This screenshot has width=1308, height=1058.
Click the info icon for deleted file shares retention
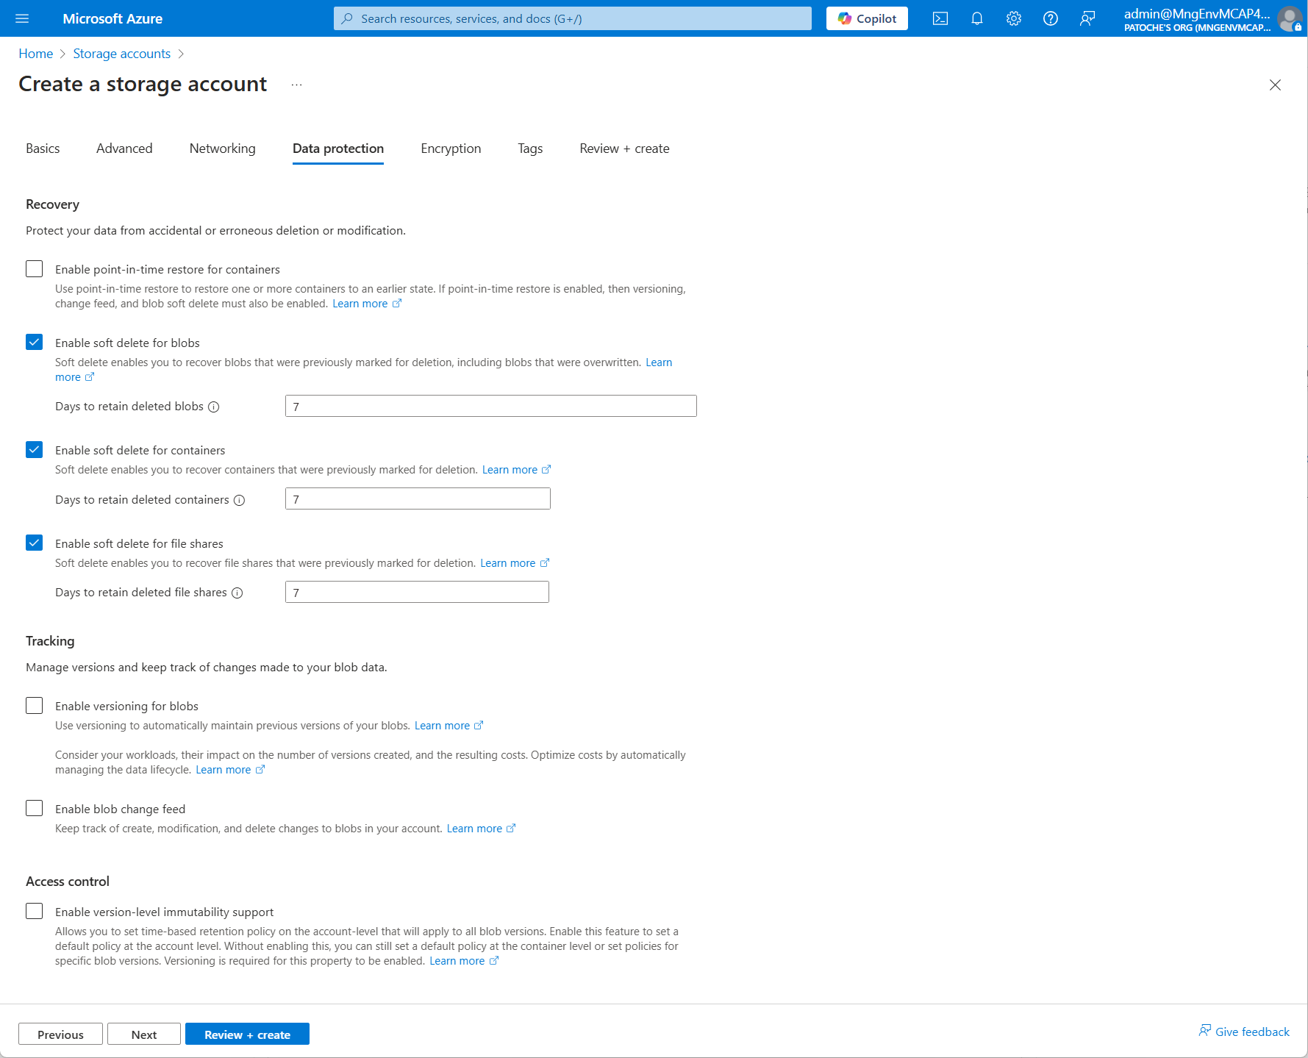tap(237, 593)
